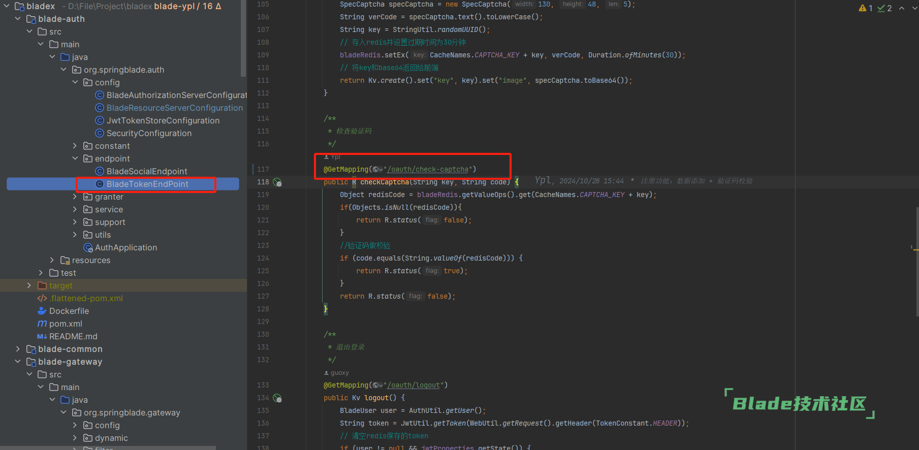Open pom.xml in blade-auth
Image resolution: width=919 pixels, height=450 pixels.
click(66, 324)
